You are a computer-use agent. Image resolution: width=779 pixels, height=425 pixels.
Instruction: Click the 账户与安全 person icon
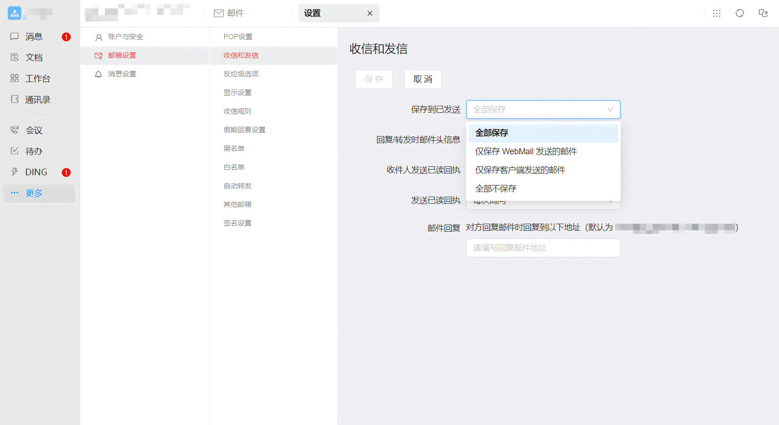[98, 37]
